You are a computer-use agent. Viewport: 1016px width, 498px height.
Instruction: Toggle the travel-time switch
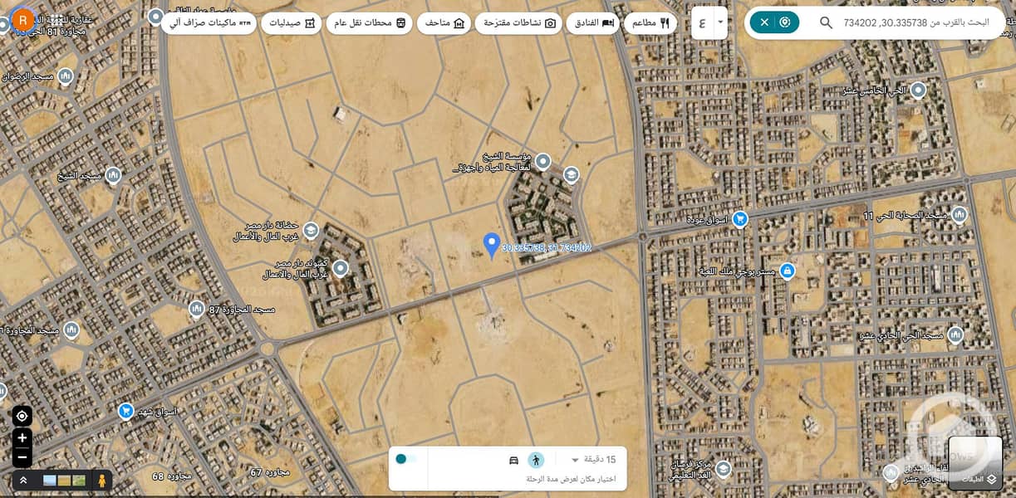[405, 459]
